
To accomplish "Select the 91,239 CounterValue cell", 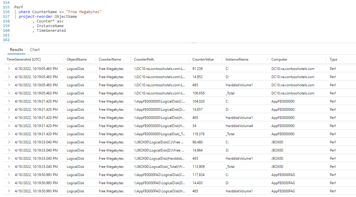I will 197,69.
